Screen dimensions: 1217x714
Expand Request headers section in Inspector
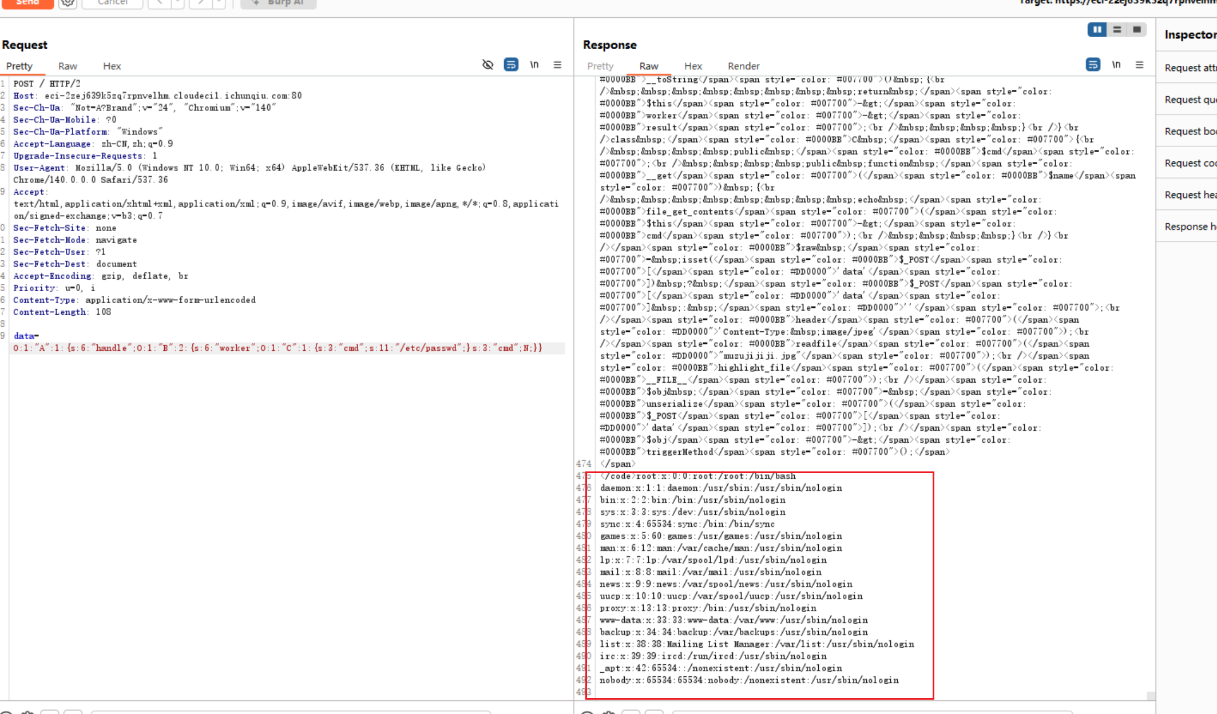pyautogui.click(x=1190, y=195)
